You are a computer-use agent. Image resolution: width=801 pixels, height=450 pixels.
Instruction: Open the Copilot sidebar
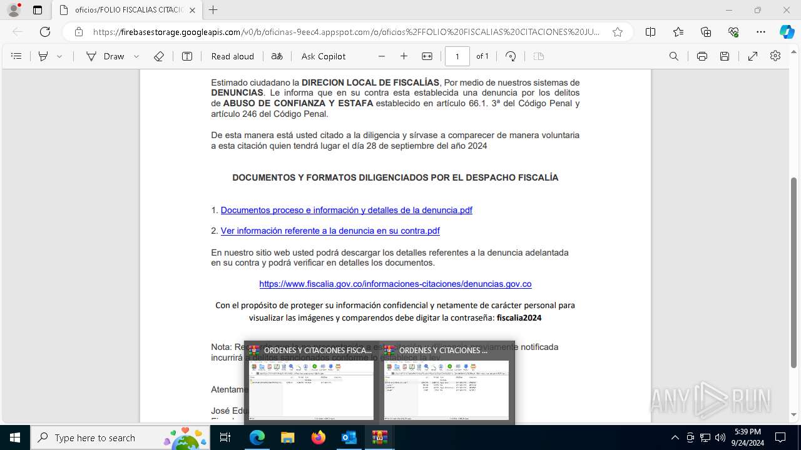(x=787, y=32)
